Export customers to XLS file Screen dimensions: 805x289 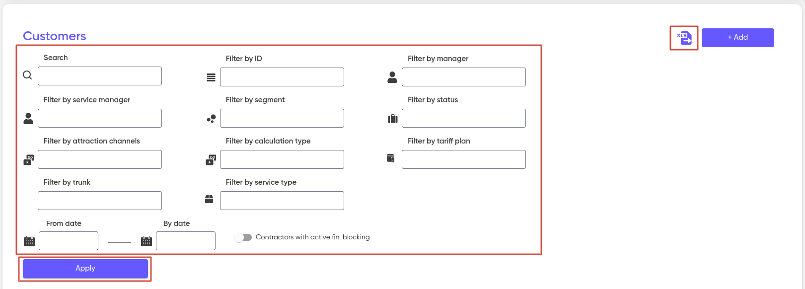pos(684,38)
